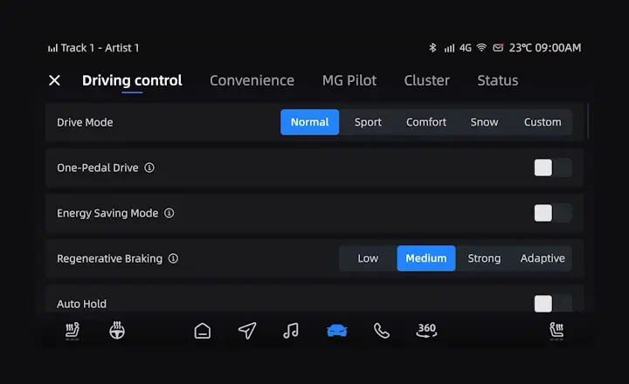Open navigation arrow icon
The height and width of the screenshot is (384, 629).
(247, 331)
